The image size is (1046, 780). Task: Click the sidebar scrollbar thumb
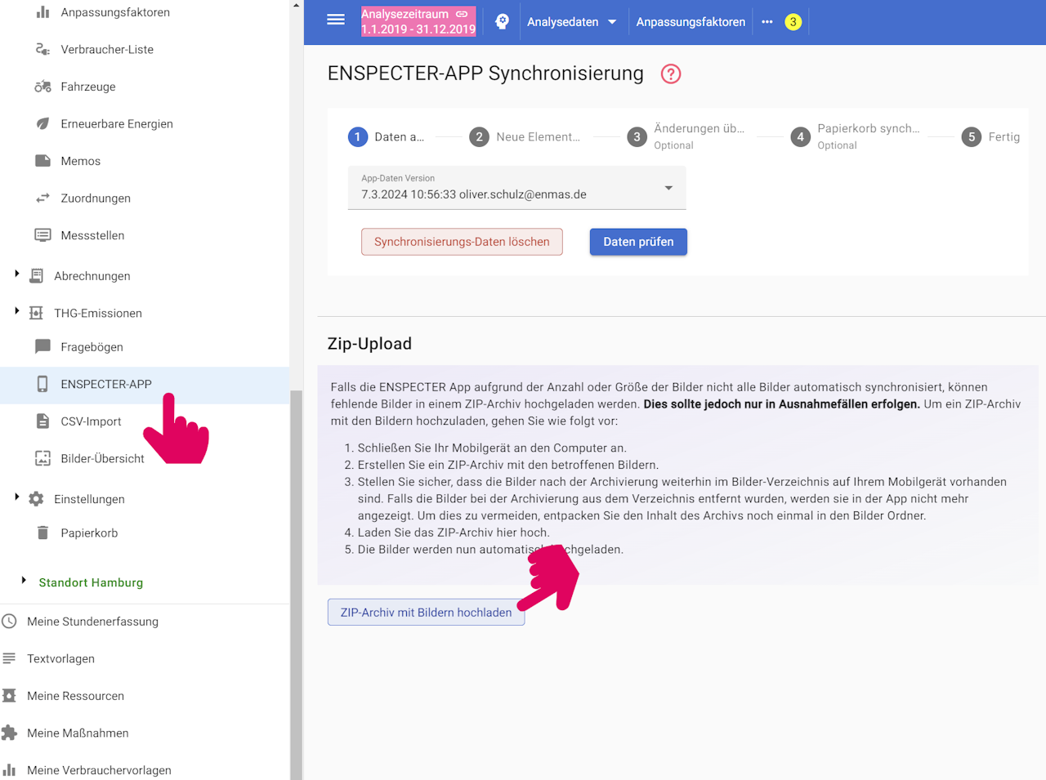click(x=296, y=585)
